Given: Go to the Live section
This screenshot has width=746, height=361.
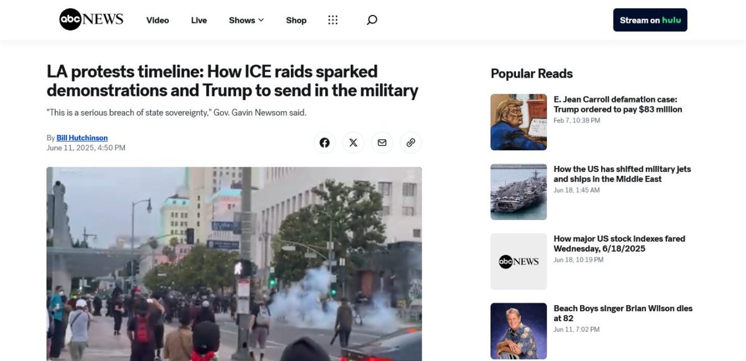Looking at the screenshot, I should click(199, 20).
